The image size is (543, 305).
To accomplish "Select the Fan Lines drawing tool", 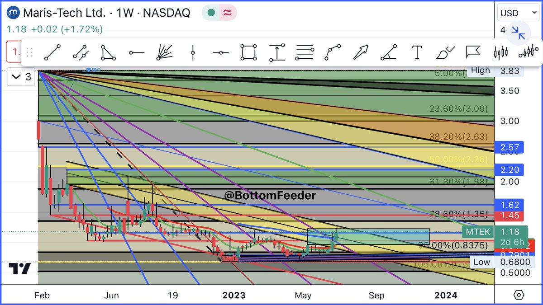I will [164, 52].
